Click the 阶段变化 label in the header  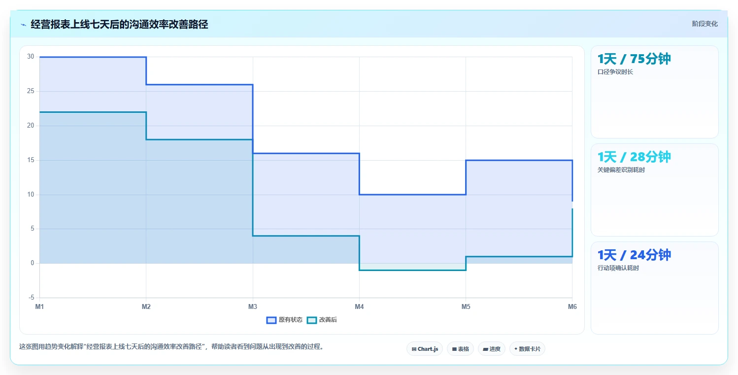[x=705, y=24]
